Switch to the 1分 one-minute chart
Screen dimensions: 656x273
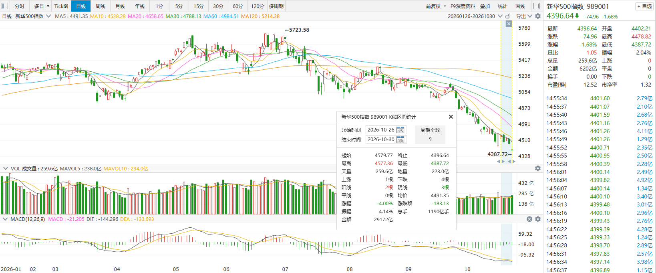click(x=159, y=6)
